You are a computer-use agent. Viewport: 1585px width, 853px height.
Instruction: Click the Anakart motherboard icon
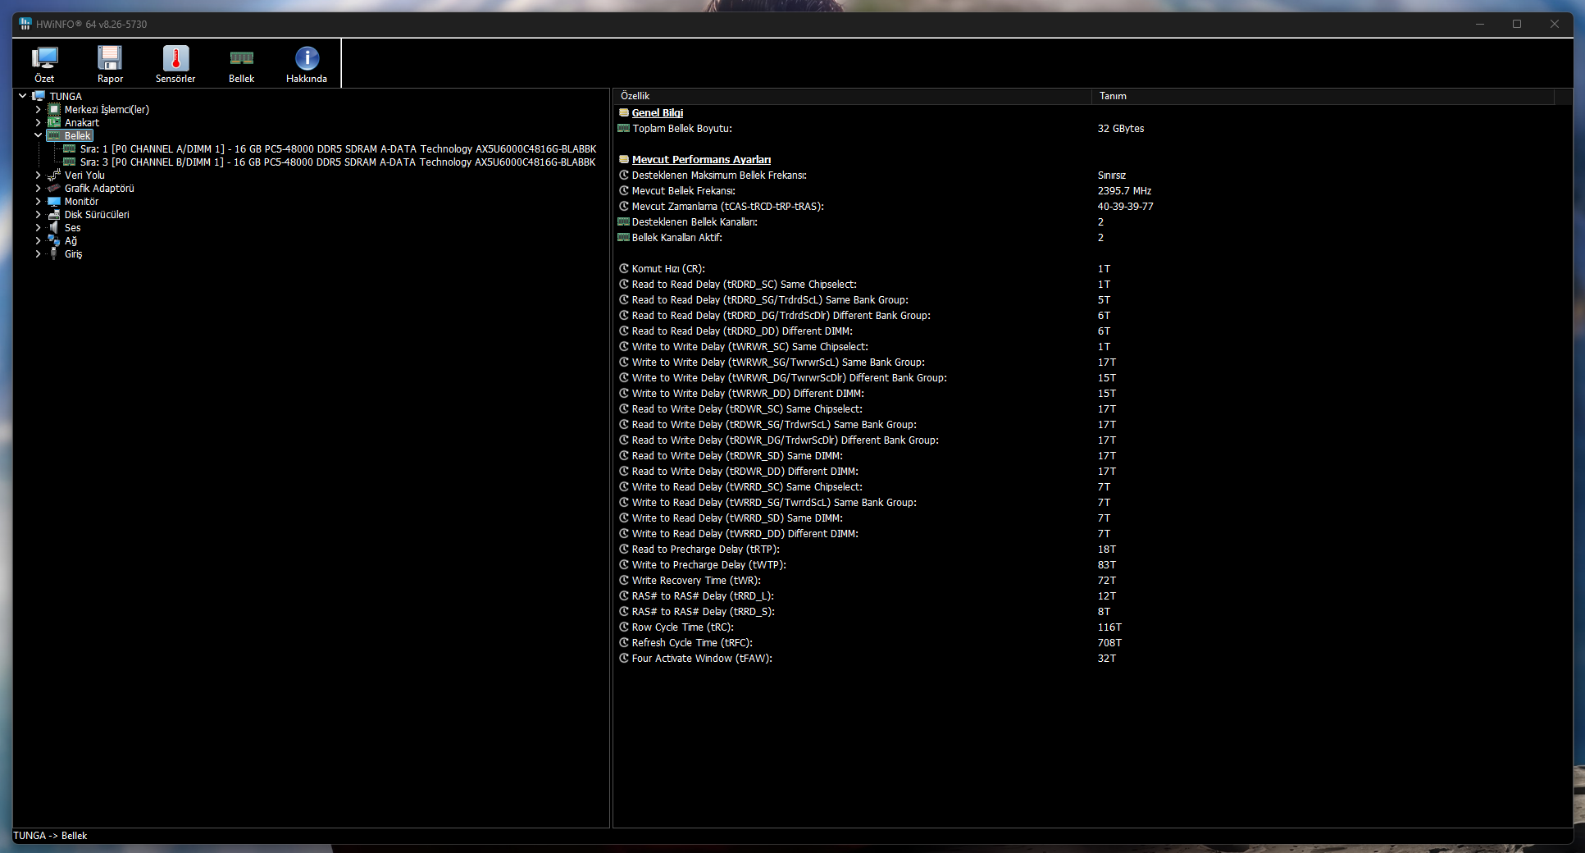[x=54, y=122]
